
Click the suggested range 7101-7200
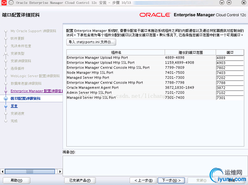[175, 93]
